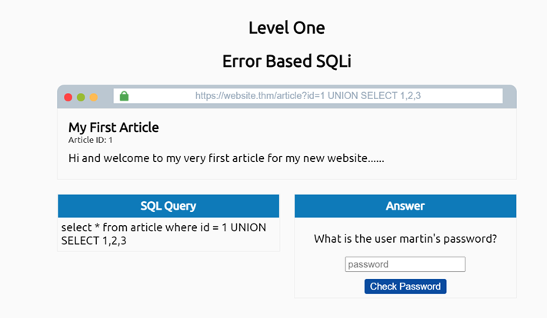Focus the password input field
The width and height of the screenshot is (547, 318).
405,264
